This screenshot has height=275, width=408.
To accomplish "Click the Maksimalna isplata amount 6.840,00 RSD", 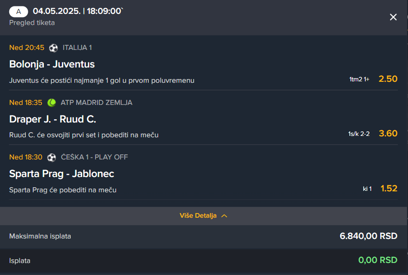I will (x=368, y=236).
